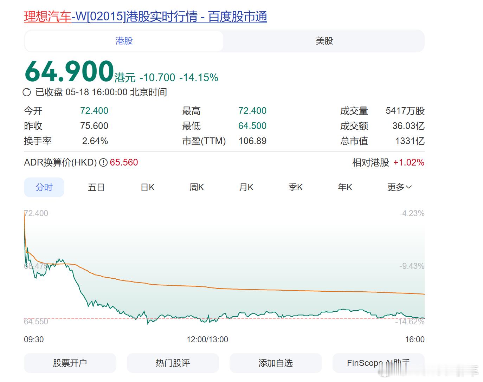Click the ADR price 65.560
The height and width of the screenshot is (382, 483).
[124, 162]
